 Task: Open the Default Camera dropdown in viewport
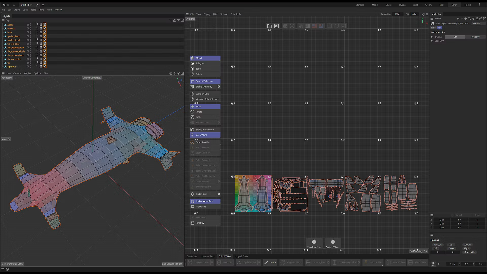pyautogui.click(x=92, y=78)
